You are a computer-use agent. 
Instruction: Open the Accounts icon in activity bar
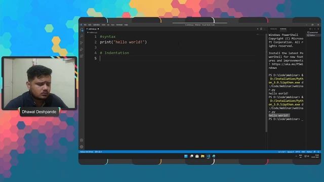82,140
